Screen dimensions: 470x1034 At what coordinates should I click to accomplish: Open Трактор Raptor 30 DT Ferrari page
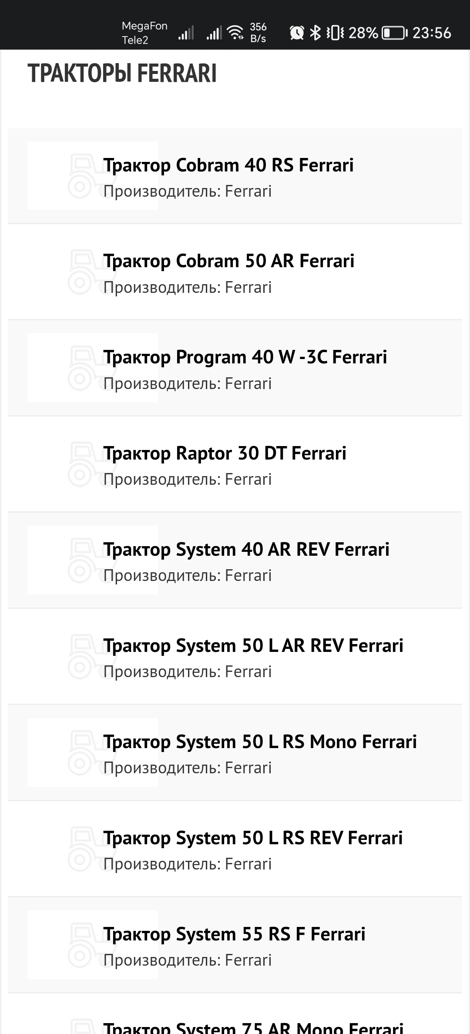[x=225, y=453]
